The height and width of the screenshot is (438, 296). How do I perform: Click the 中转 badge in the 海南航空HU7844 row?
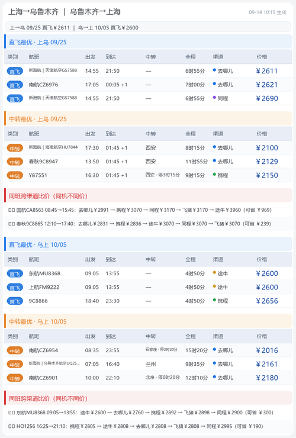coord(15,148)
